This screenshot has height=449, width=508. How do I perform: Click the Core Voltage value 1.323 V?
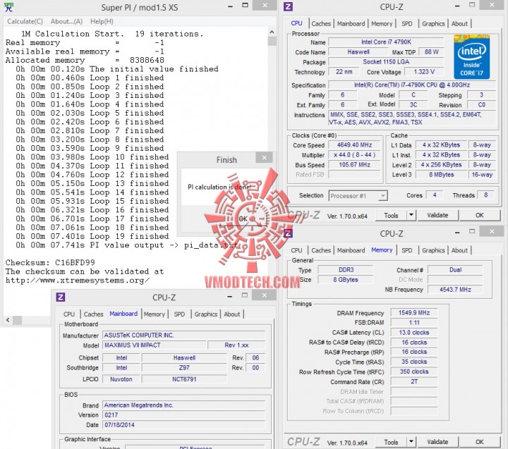tap(424, 71)
